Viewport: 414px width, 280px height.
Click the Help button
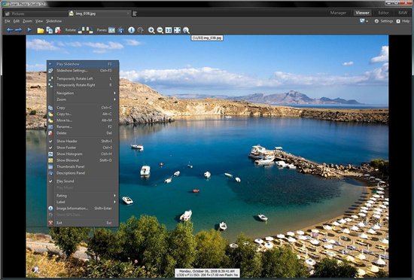(x=403, y=21)
